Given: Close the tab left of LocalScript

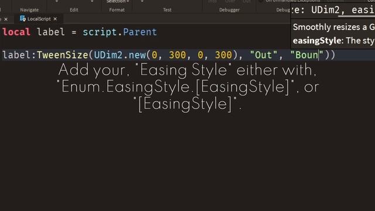Looking at the screenshot, I should [x=6, y=19].
